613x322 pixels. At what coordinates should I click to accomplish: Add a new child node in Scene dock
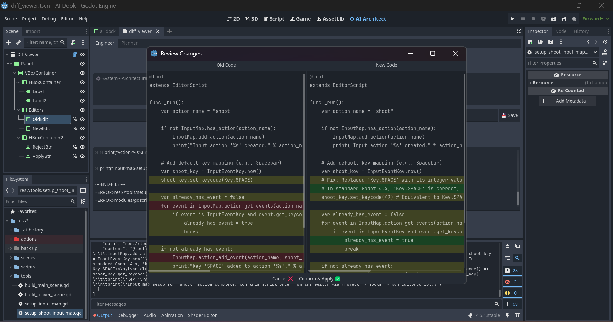(x=8, y=42)
